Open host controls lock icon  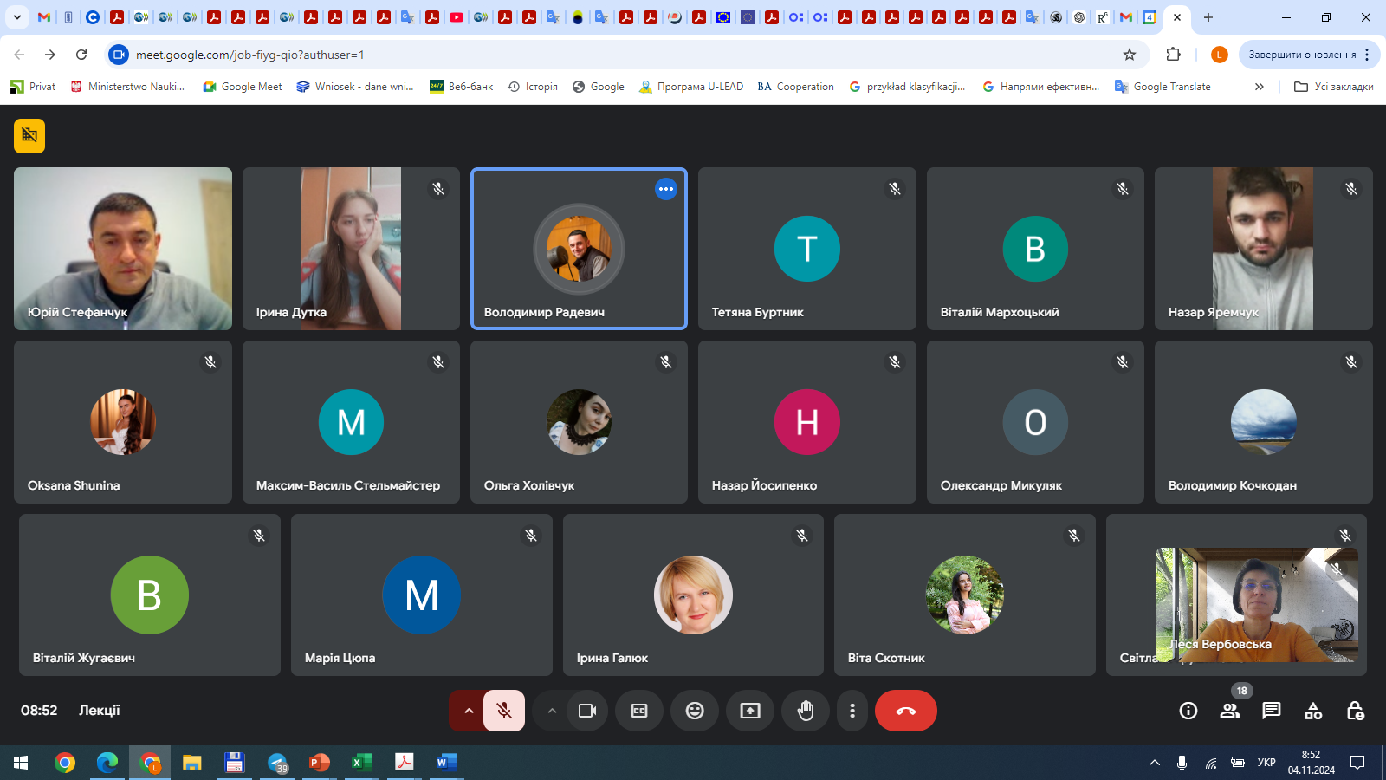[x=1355, y=711]
